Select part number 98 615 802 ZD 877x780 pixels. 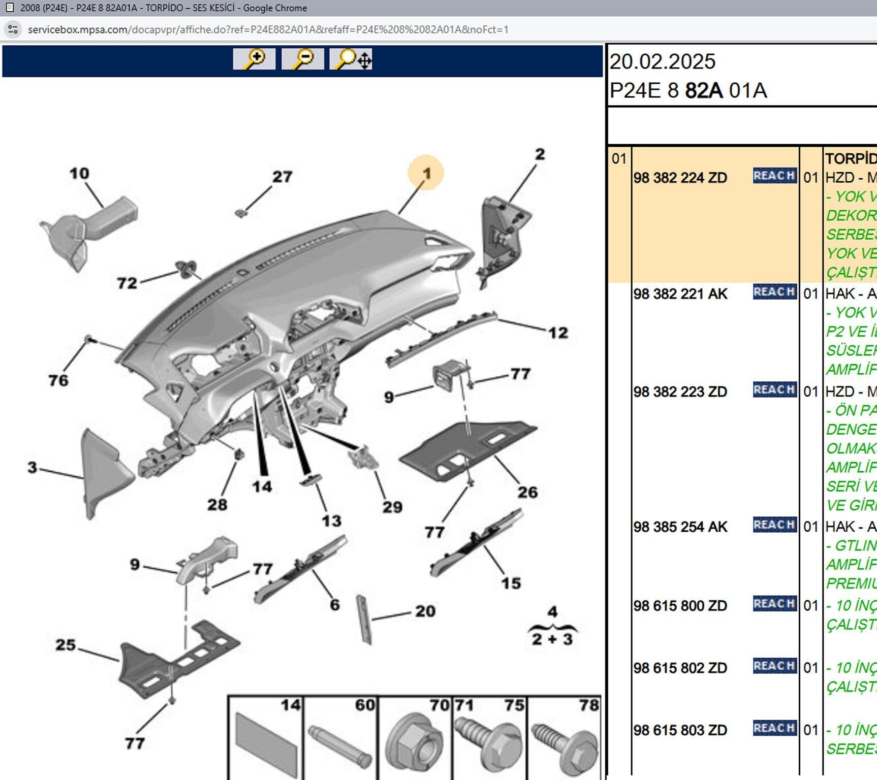point(680,668)
